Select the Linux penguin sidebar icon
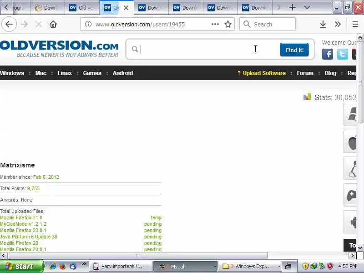The height and width of the screenshot is (273, 364). 350,168
